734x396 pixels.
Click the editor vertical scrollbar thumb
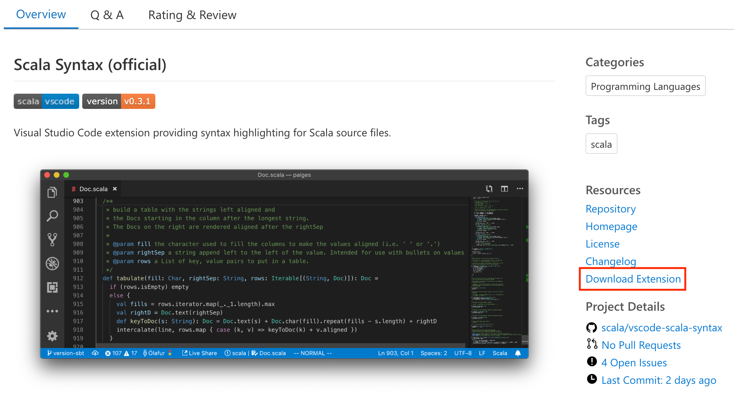(x=525, y=340)
